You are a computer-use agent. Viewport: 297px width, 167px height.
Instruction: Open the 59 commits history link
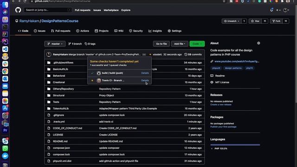click(193, 54)
